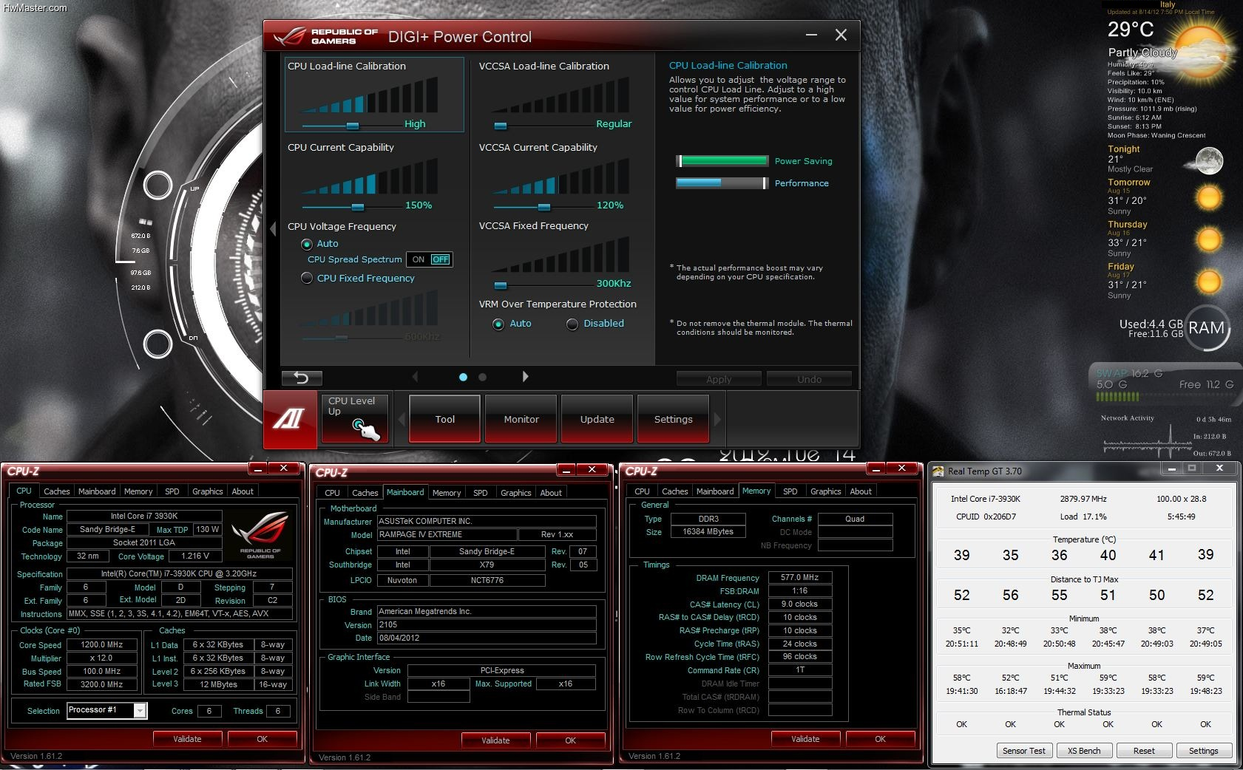Select Auto for CPU Voltage Frequency

[x=306, y=244]
